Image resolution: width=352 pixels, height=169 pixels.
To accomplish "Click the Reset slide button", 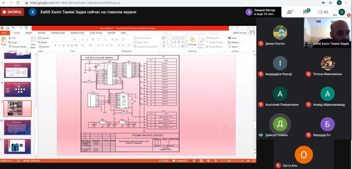I will 43,43.
